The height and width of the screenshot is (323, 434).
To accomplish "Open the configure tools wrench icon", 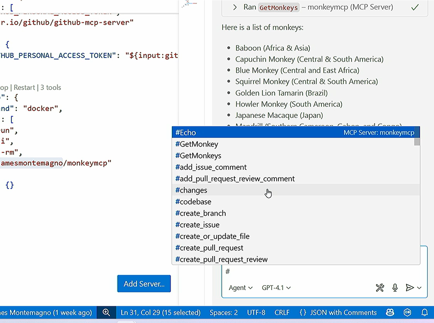I will (380, 288).
